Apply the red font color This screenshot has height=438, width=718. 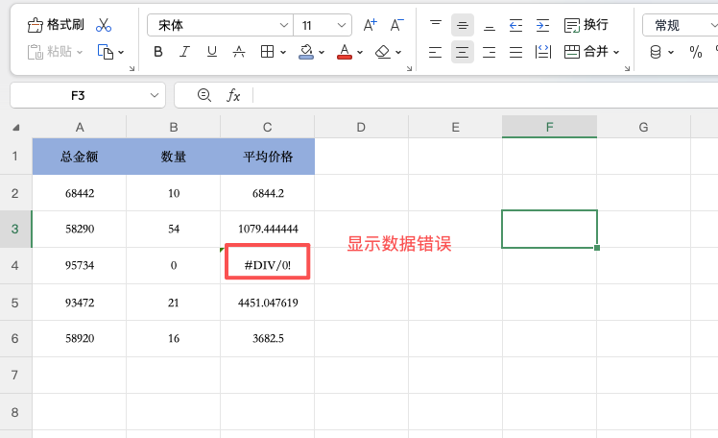pyautogui.click(x=345, y=52)
